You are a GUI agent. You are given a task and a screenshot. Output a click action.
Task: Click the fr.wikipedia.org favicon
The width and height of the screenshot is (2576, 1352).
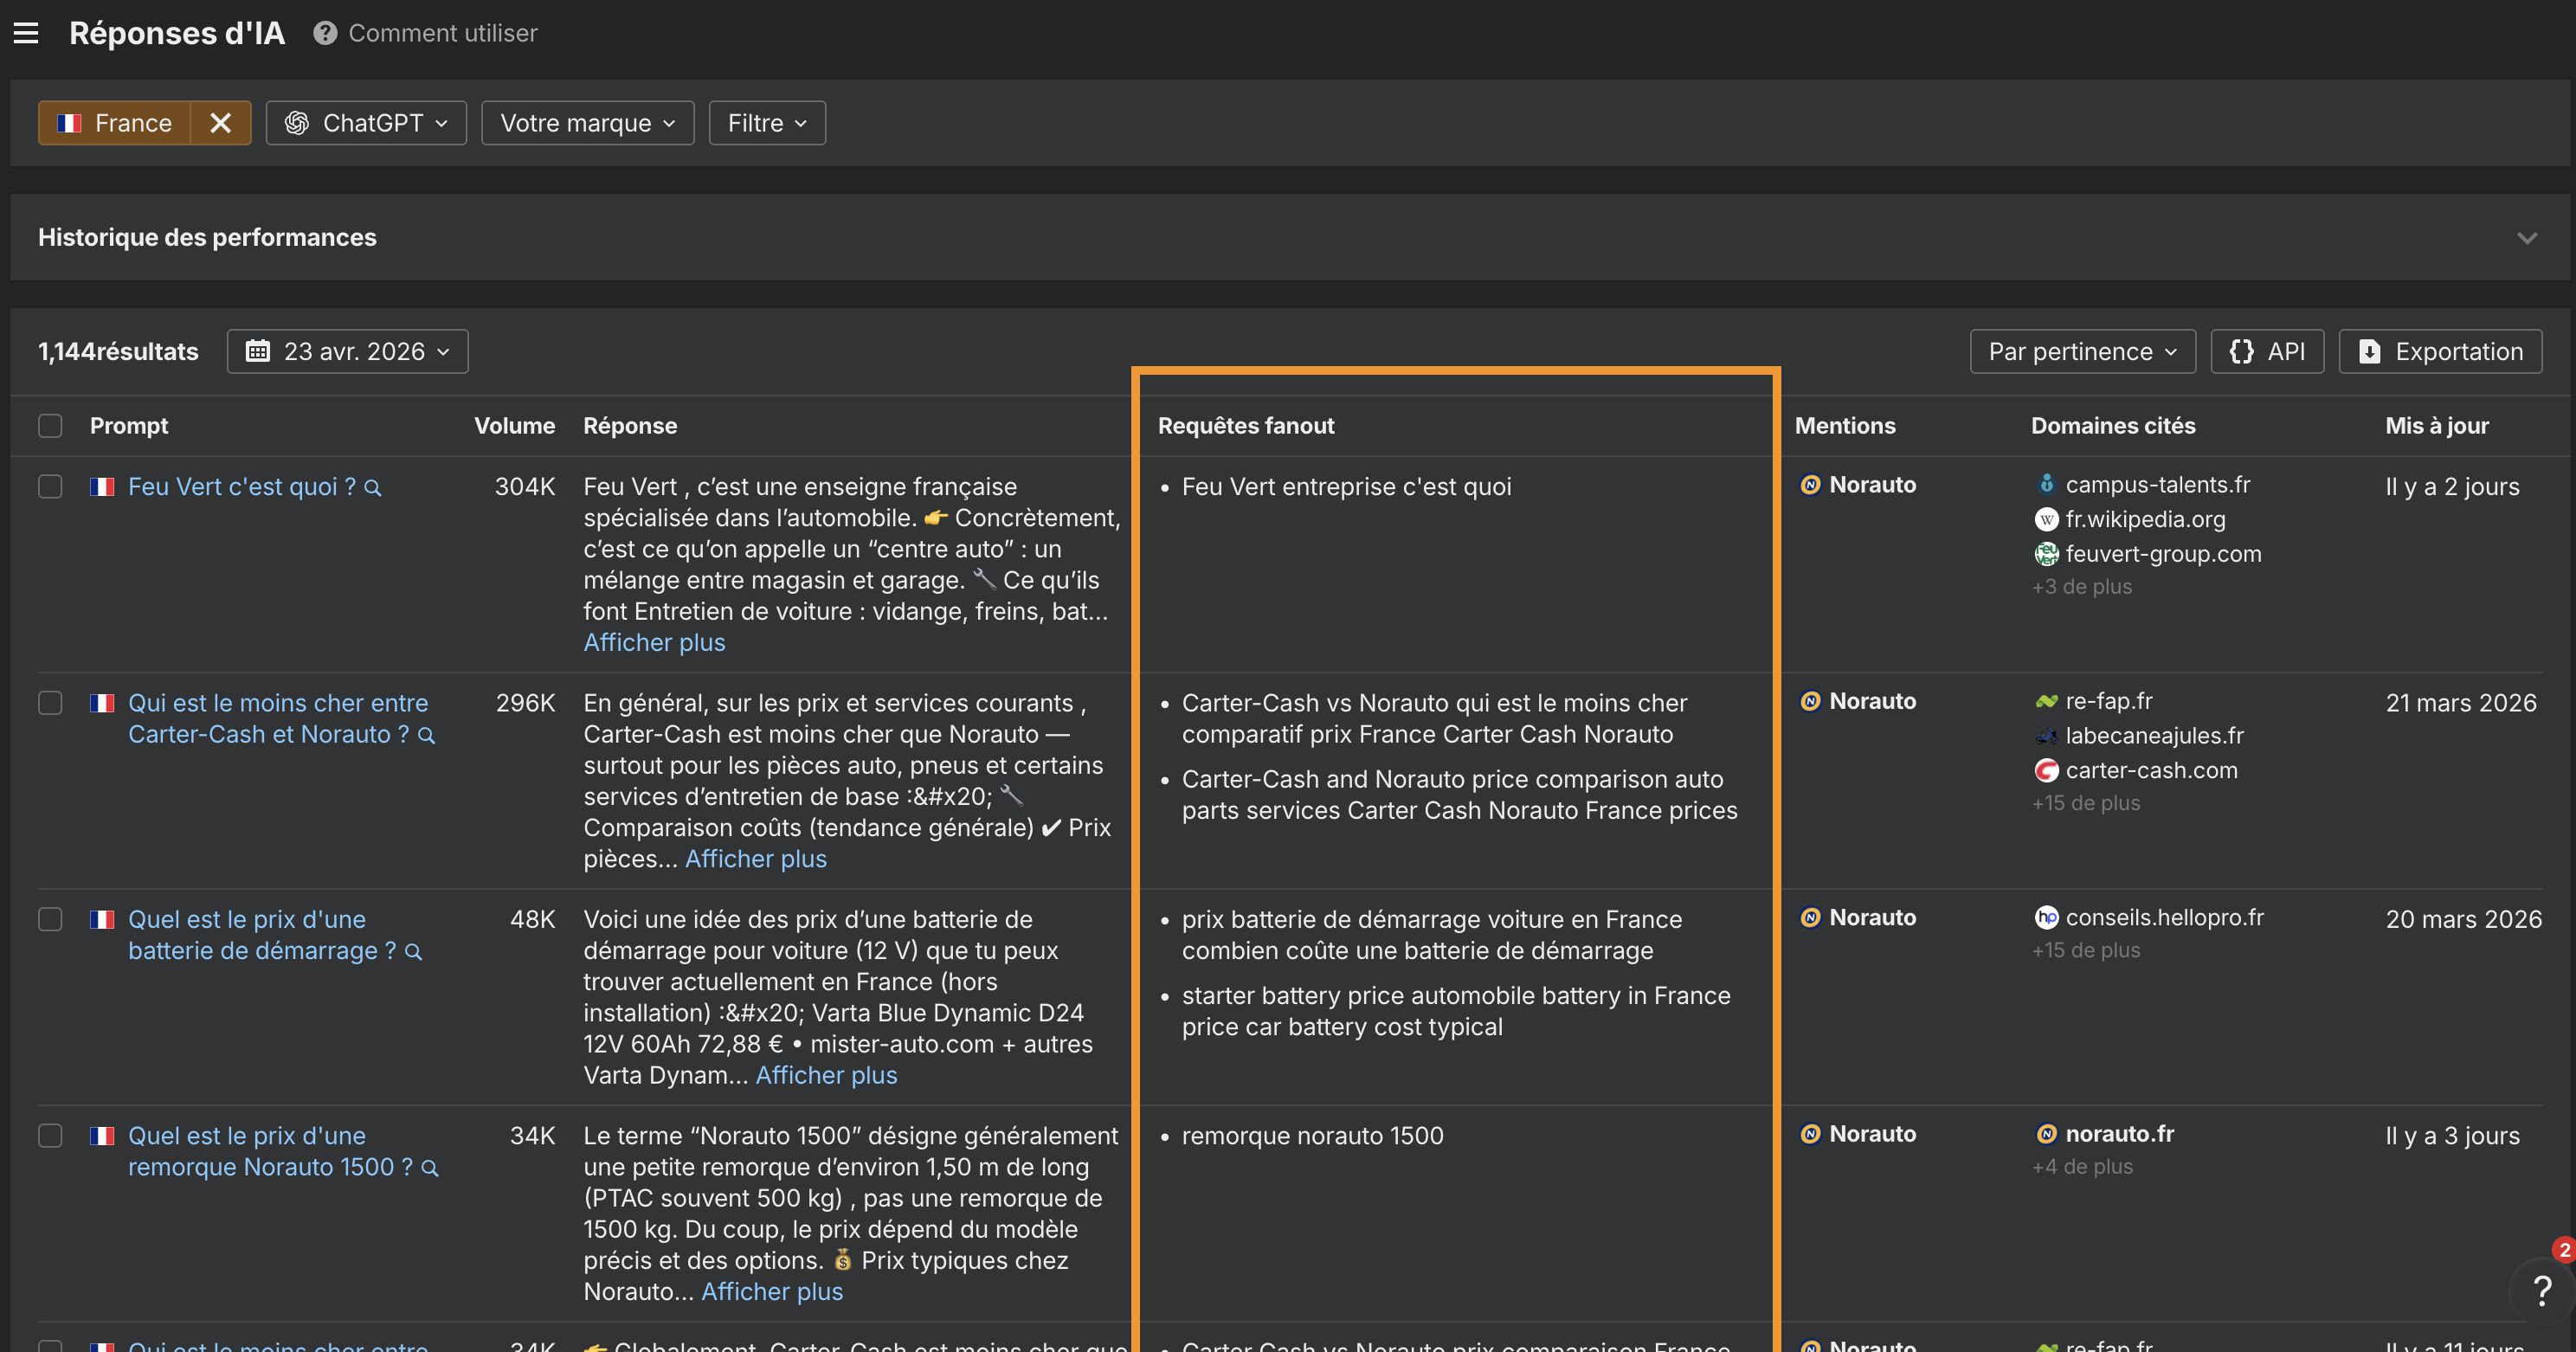[x=2046, y=519]
